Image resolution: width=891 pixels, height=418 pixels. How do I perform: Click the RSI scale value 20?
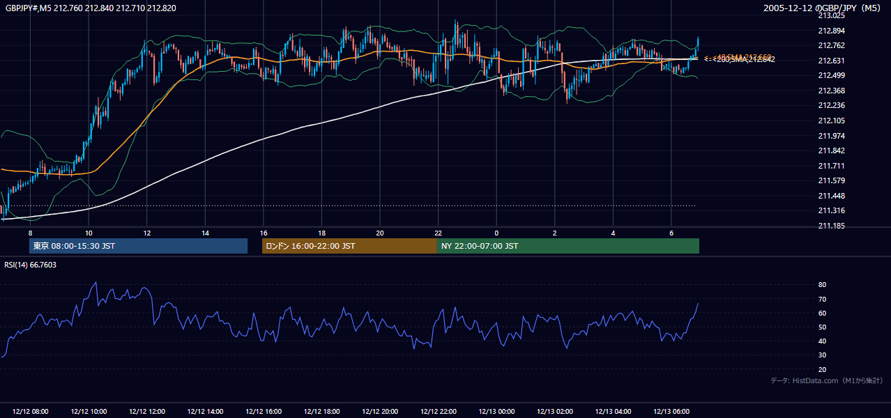[822, 370]
